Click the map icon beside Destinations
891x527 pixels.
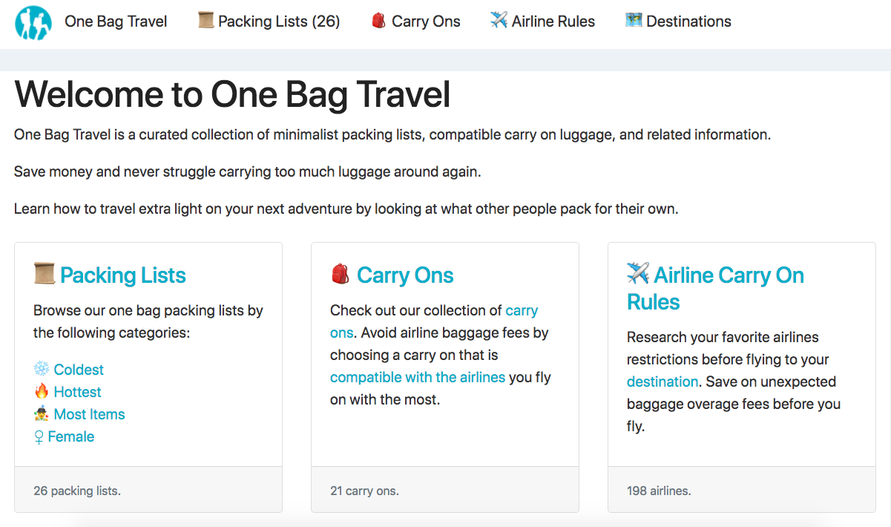point(633,21)
